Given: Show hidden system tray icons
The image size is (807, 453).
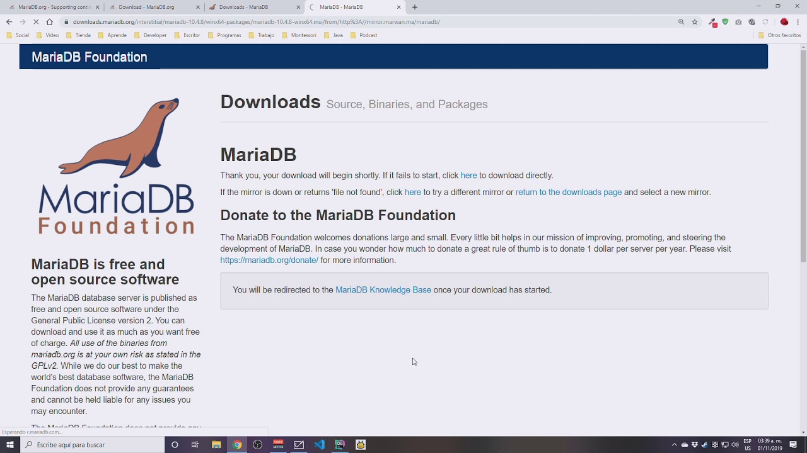Looking at the screenshot, I should click(674, 445).
